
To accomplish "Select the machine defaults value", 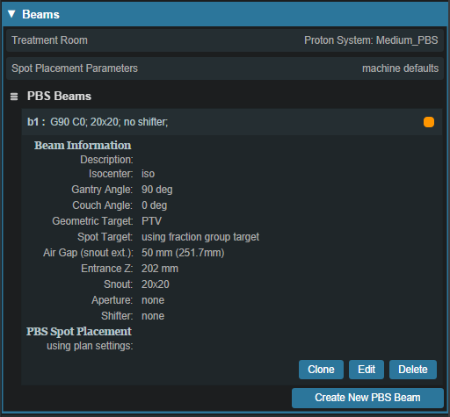I will 400,68.
